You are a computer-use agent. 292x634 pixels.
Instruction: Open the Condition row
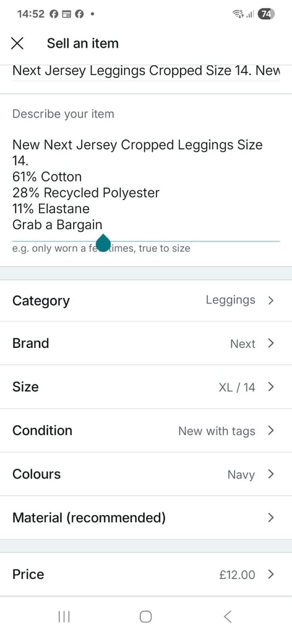146,430
